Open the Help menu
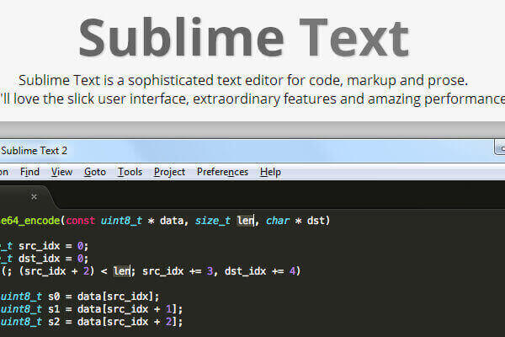 [x=270, y=172]
